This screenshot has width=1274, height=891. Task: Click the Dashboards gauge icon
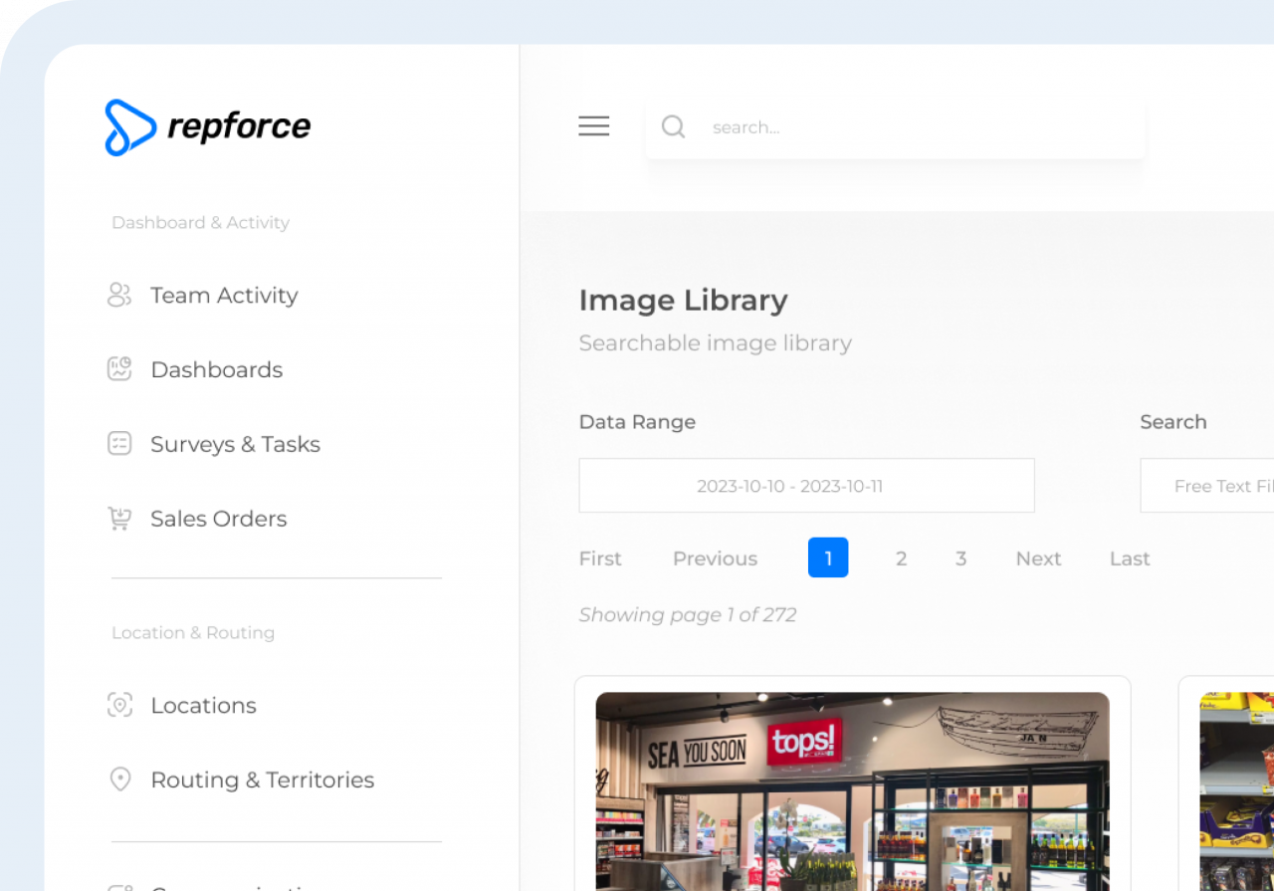(x=119, y=368)
